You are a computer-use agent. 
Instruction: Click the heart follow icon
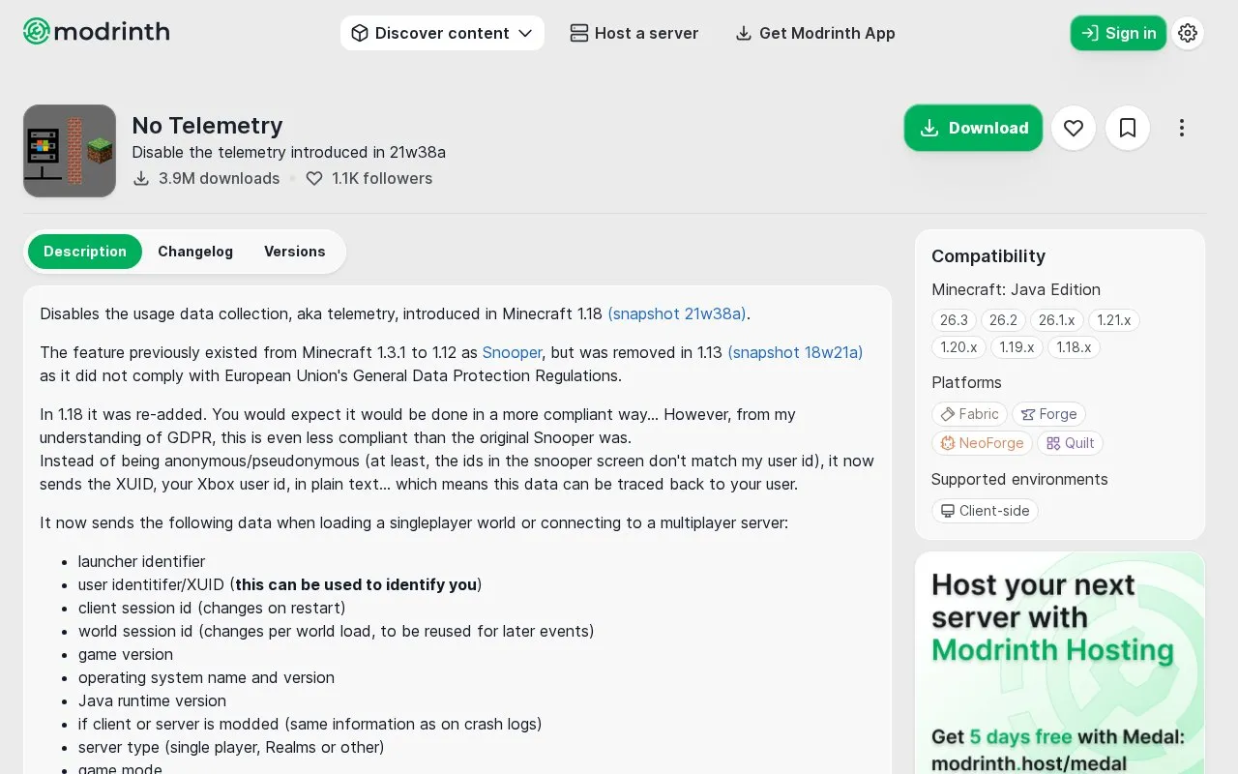(x=1074, y=128)
